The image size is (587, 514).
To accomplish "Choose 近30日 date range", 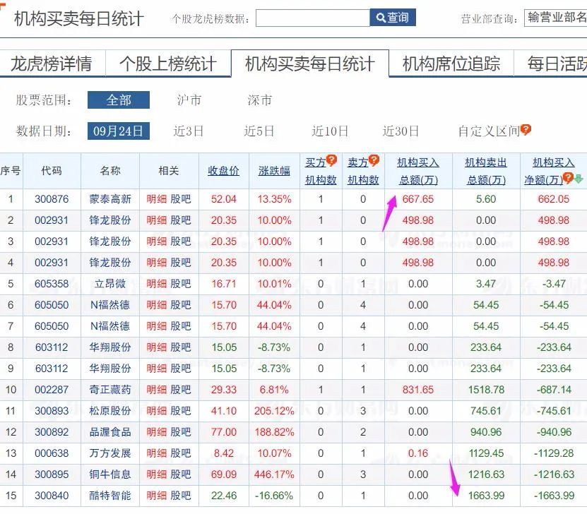I will pyautogui.click(x=401, y=131).
